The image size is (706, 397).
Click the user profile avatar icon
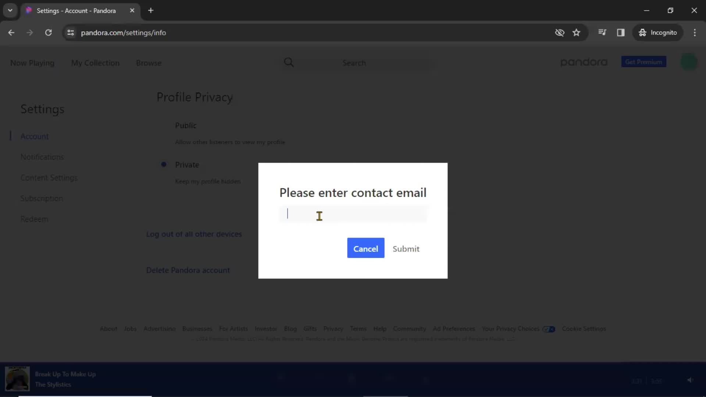[x=689, y=62]
